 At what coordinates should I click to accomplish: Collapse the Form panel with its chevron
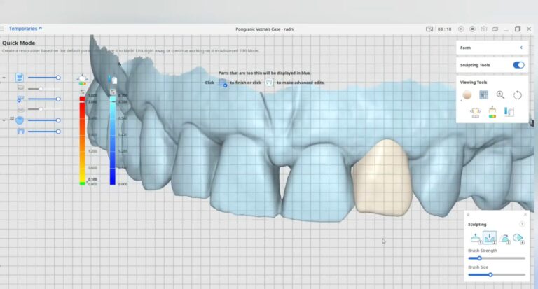click(521, 48)
